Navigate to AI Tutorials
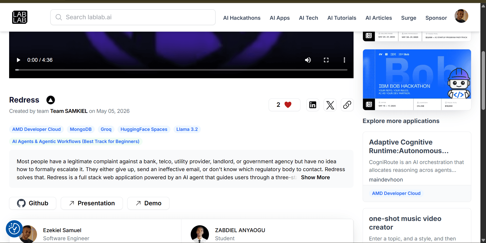This screenshot has width=486, height=243. (342, 18)
